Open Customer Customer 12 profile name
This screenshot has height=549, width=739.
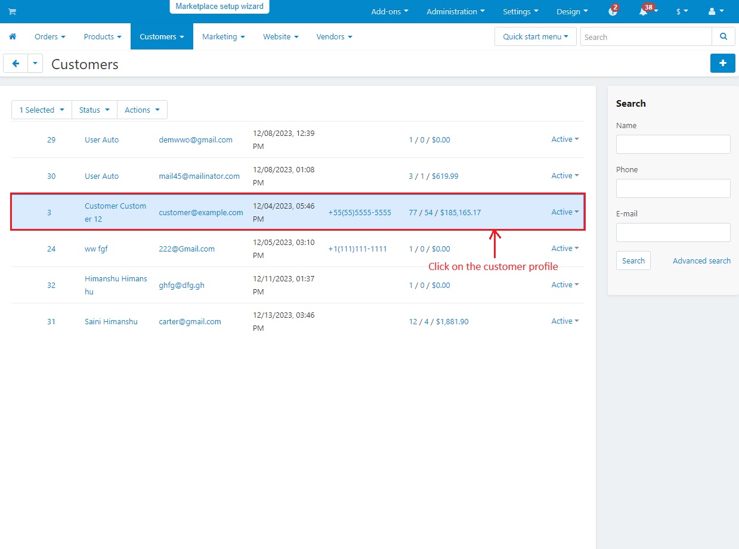tap(115, 212)
